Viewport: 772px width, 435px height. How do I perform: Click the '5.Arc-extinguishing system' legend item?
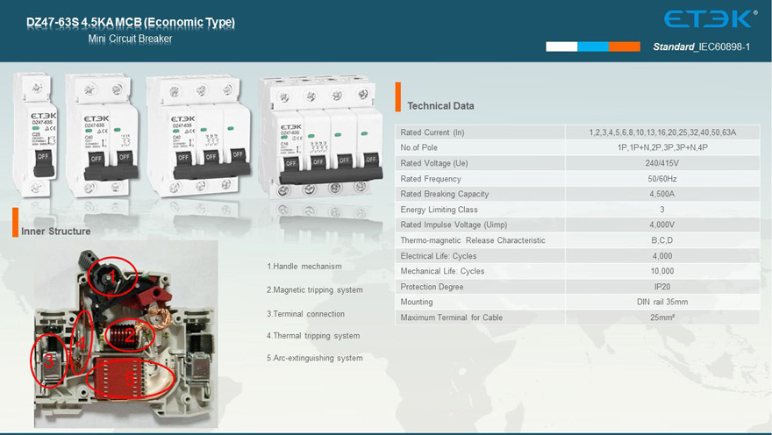[x=315, y=358]
